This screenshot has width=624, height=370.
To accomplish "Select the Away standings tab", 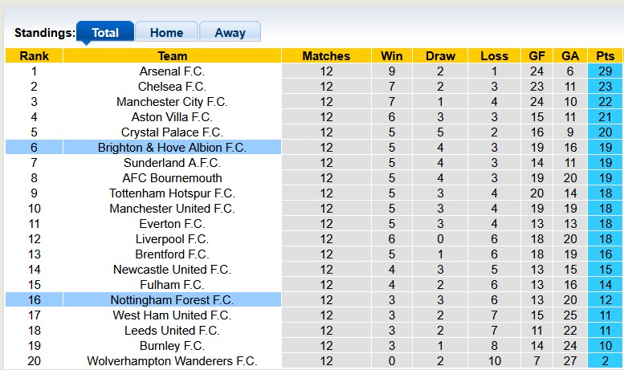I will (x=230, y=33).
